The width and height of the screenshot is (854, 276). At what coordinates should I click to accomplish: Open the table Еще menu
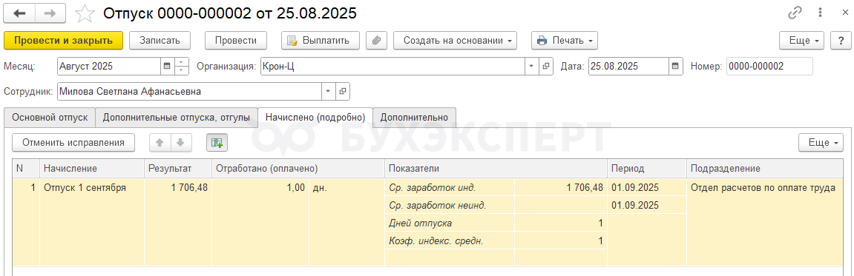(821, 142)
